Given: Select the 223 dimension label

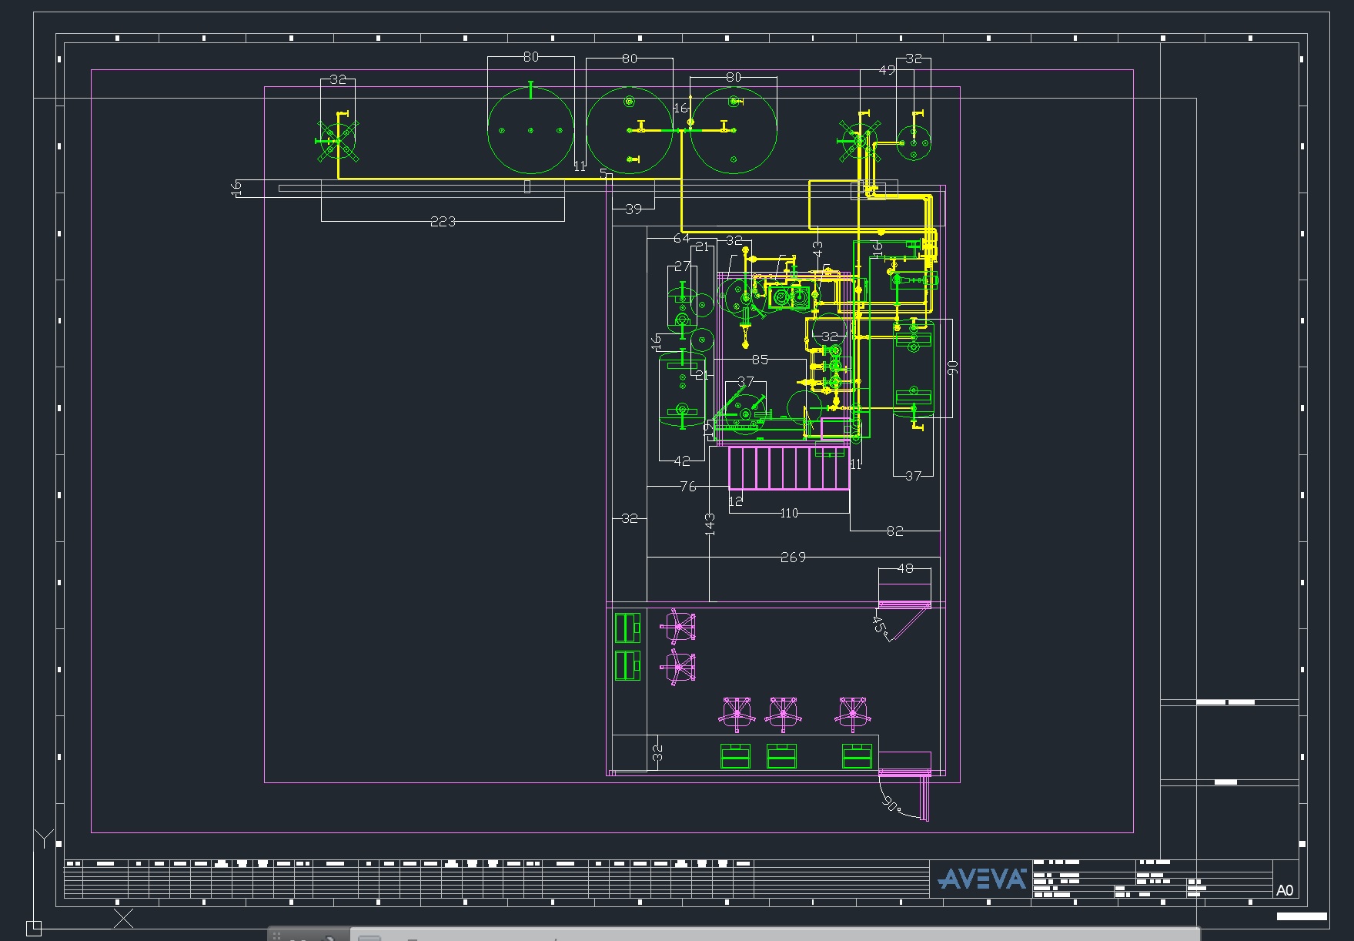Looking at the screenshot, I should pyautogui.click(x=443, y=222).
